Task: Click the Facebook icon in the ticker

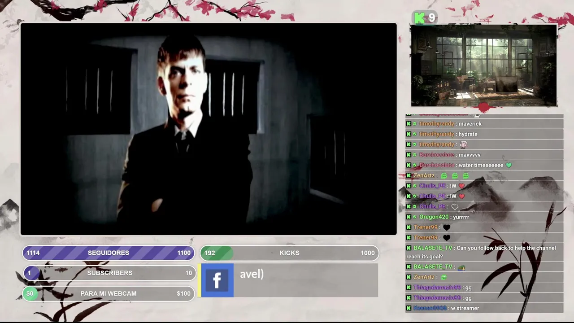Action: (217, 280)
